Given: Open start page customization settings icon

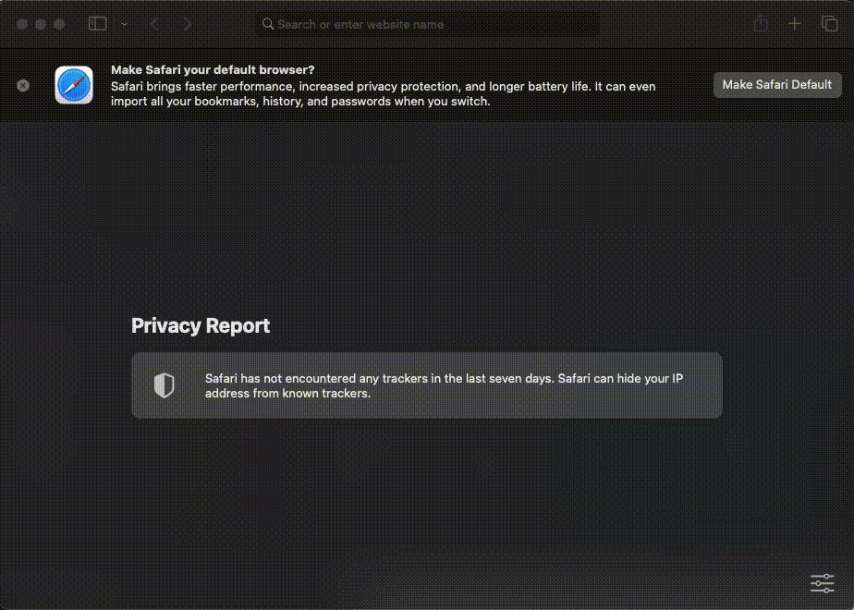Looking at the screenshot, I should click(x=822, y=582).
